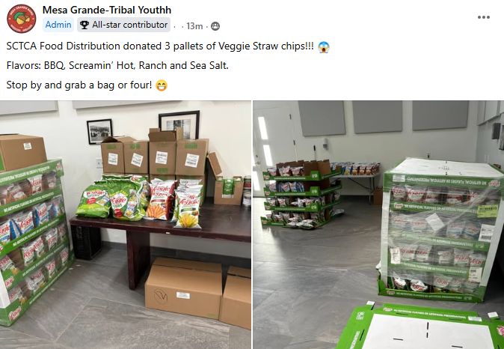Click the flavors line of the post
This screenshot has width=504, height=349.
coord(117,66)
